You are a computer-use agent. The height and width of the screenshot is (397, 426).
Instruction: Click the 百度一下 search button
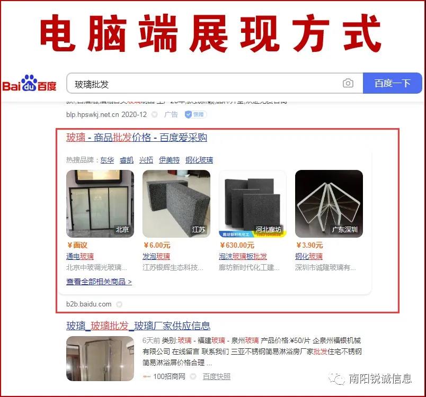point(392,83)
